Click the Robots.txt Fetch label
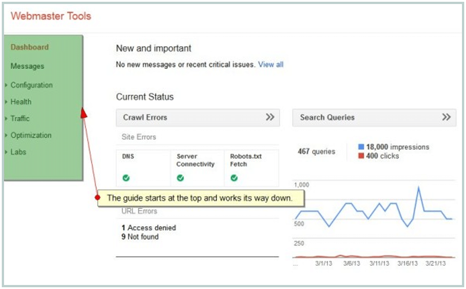The image size is (466, 289). (246, 160)
